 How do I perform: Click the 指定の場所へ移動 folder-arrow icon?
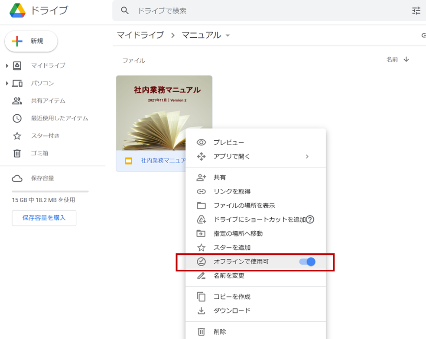[201, 233]
